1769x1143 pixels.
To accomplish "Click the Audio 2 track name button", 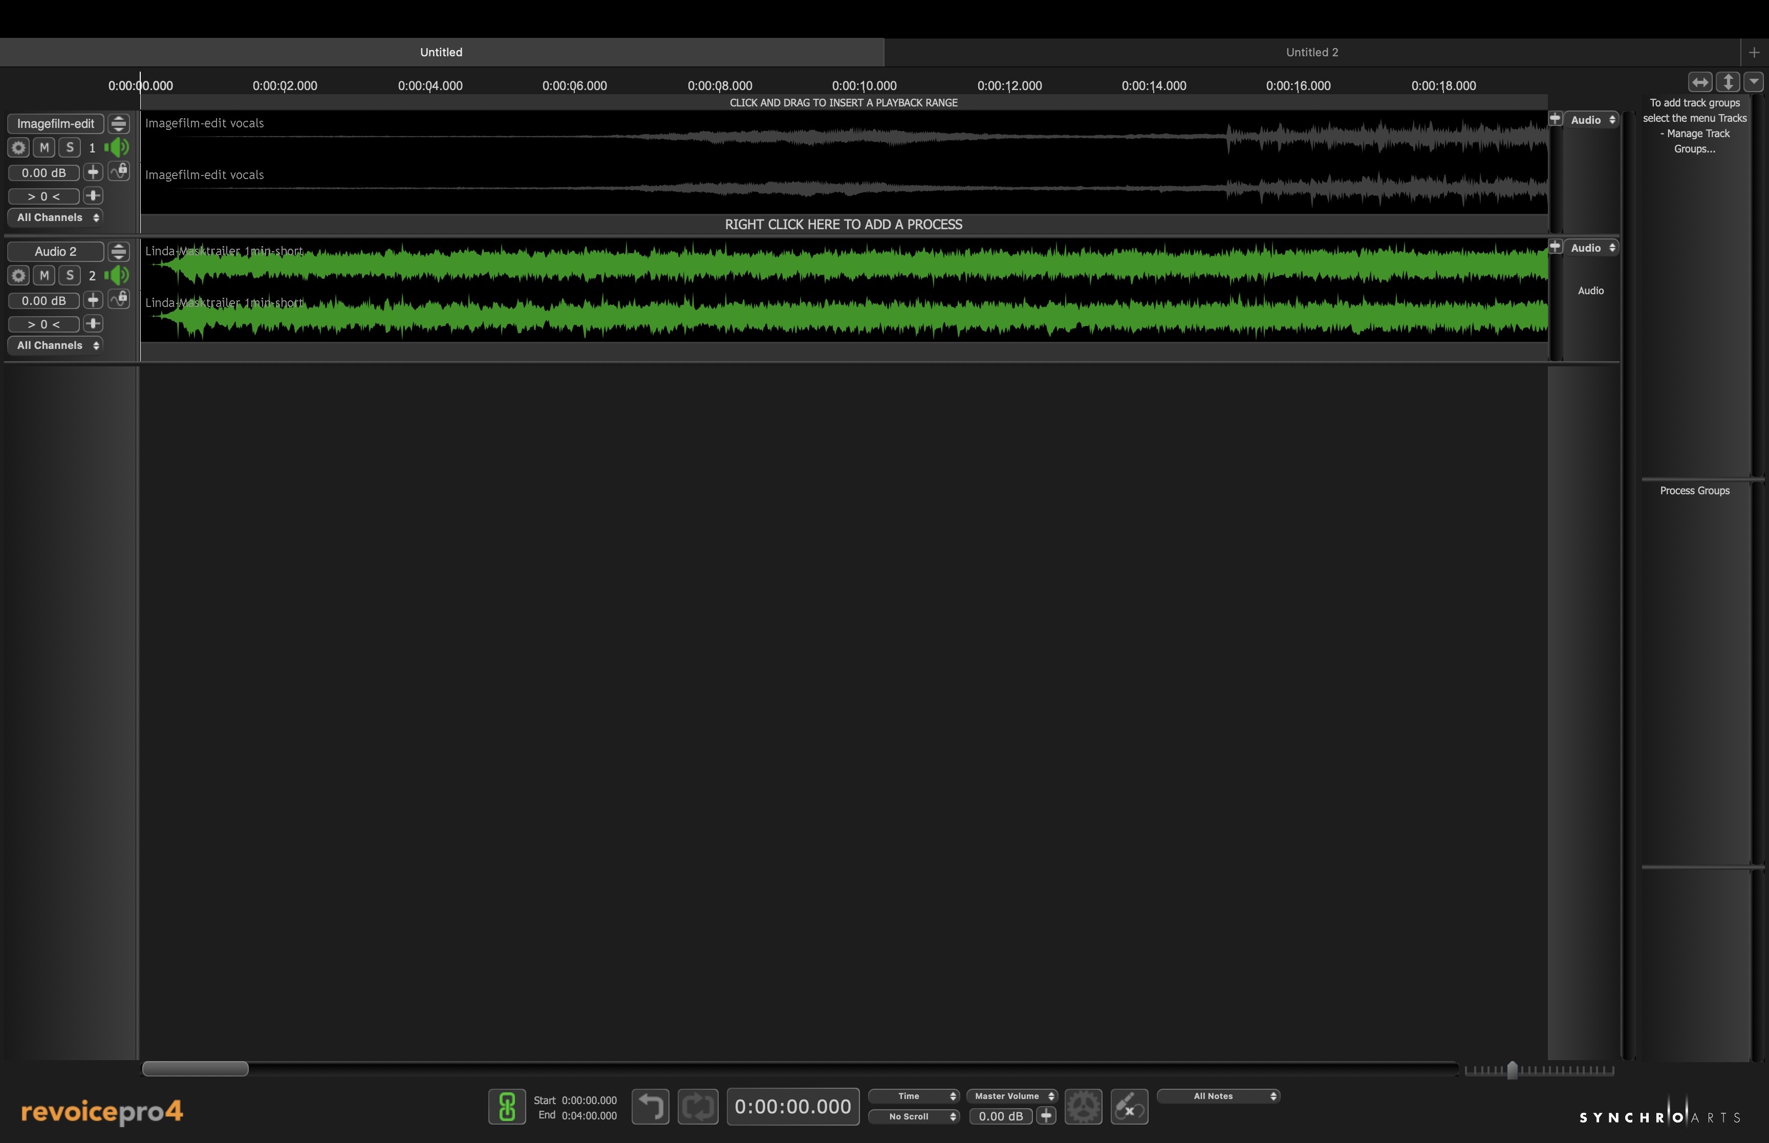I will pyautogui.click(x=56, y=252).
